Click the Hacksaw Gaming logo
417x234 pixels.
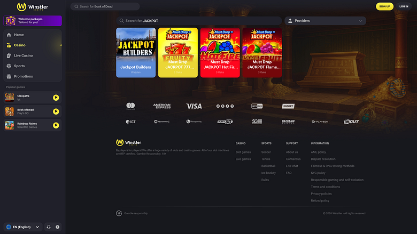[x=288, y=122]
